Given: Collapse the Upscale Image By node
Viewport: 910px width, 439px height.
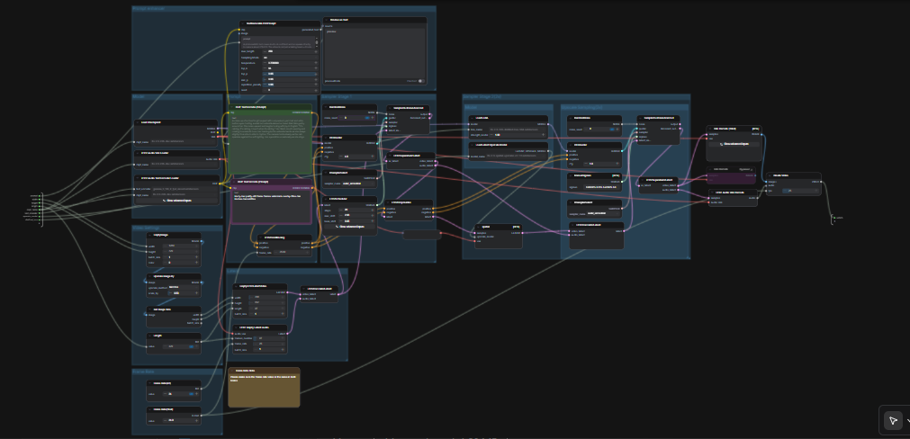Looking at the screenshot, I should [149, 276].
